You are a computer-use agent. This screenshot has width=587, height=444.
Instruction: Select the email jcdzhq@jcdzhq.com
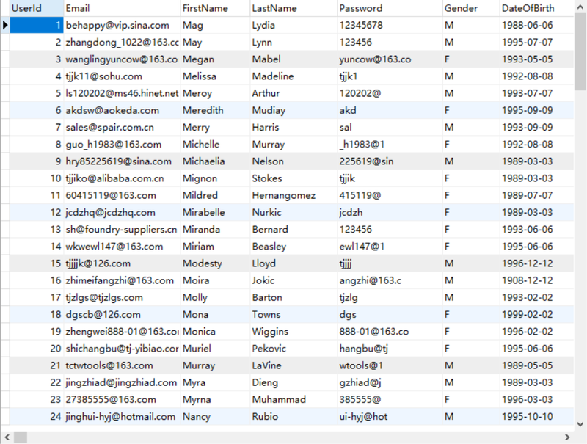pos(122,212)
